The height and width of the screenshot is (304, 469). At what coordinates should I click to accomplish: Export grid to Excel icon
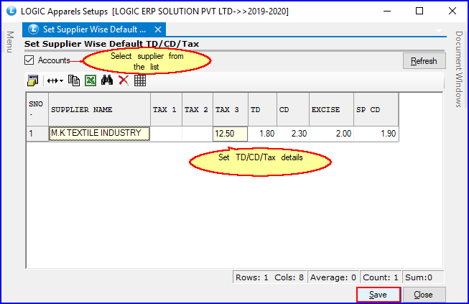90,80
